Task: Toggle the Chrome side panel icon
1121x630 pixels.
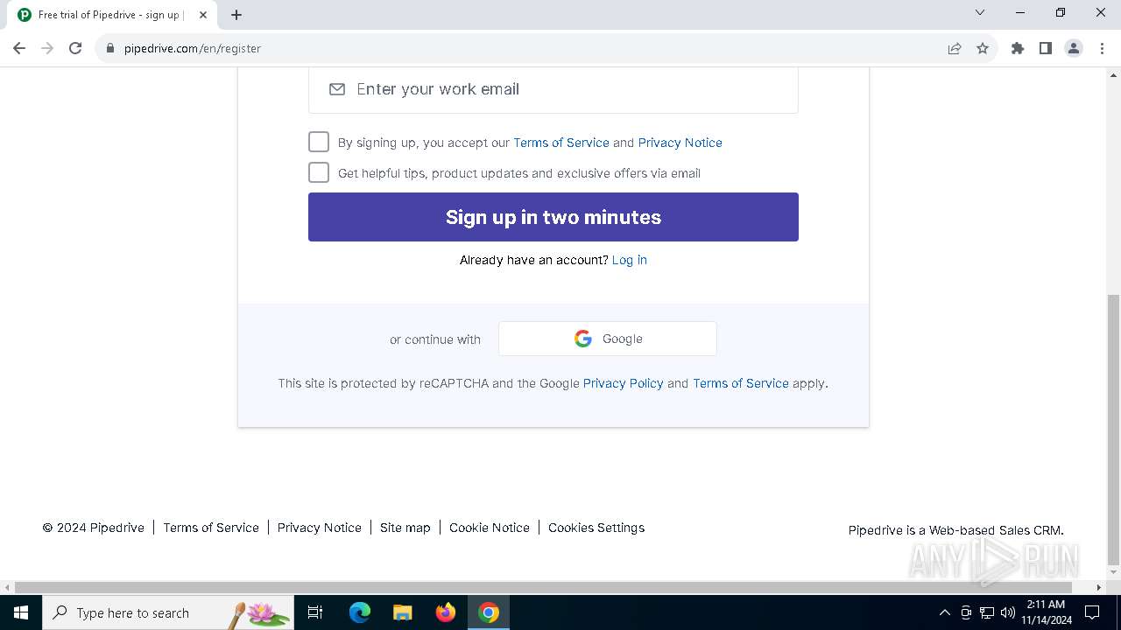Action: (x=1046, y=48)
